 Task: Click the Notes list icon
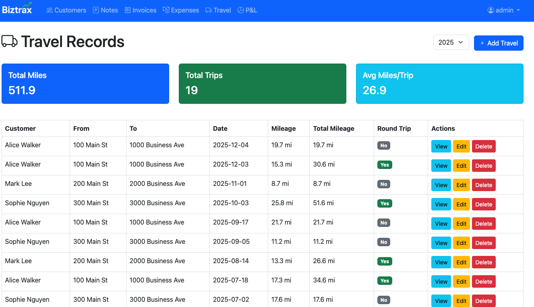click(x=95, y=10)
